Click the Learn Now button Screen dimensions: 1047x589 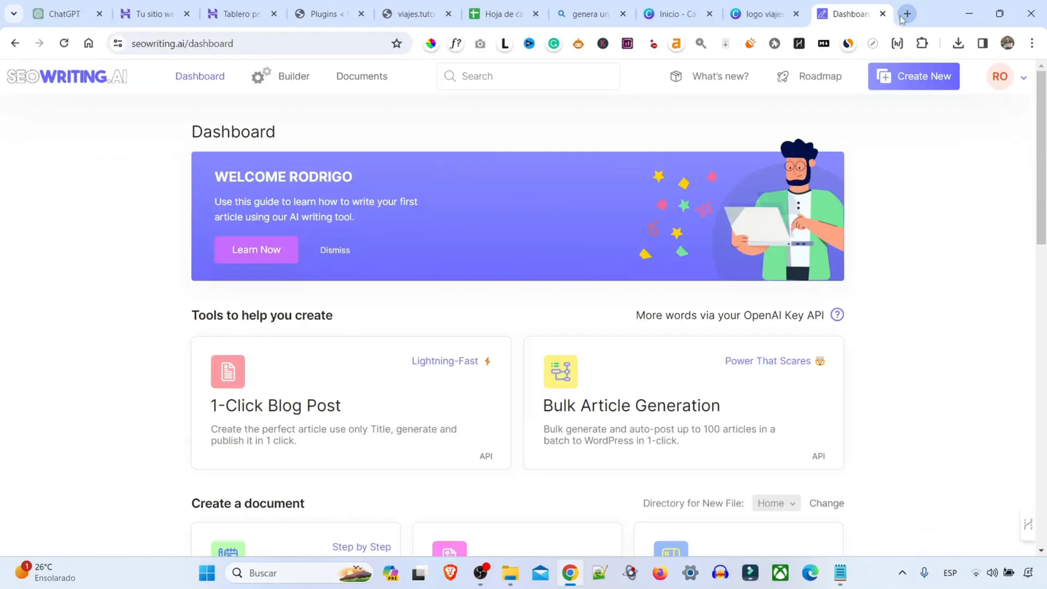tap(256, 249)
